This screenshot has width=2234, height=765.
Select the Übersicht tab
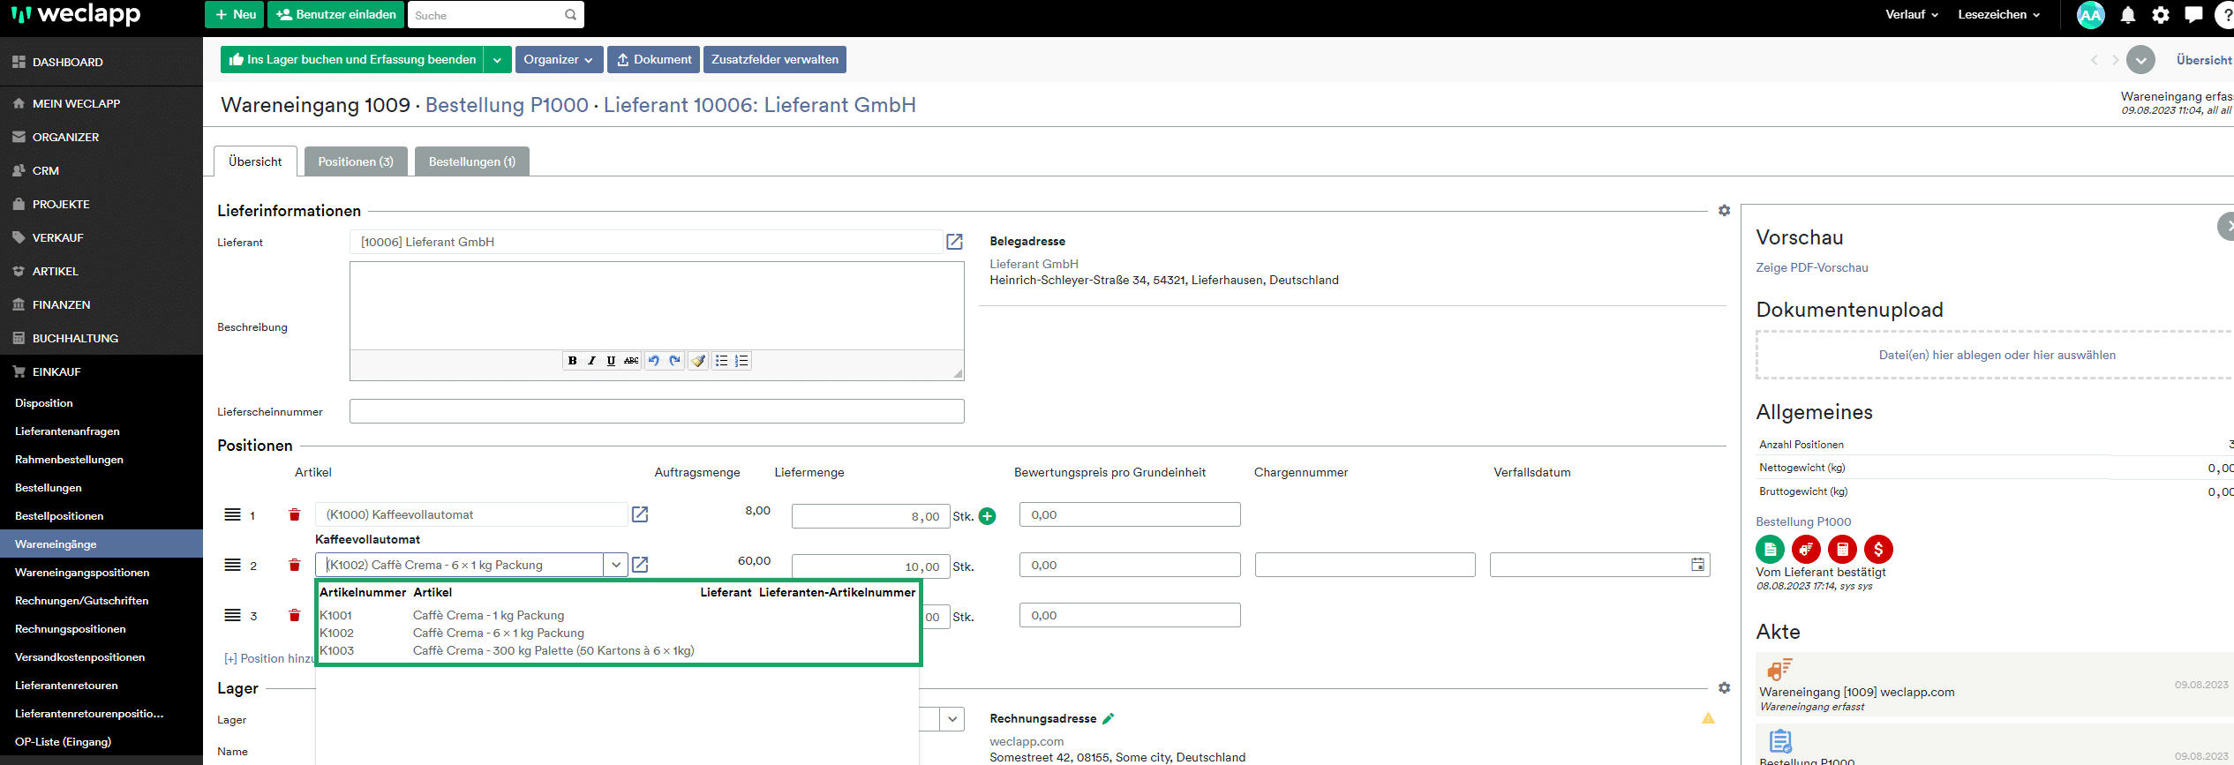255,161
